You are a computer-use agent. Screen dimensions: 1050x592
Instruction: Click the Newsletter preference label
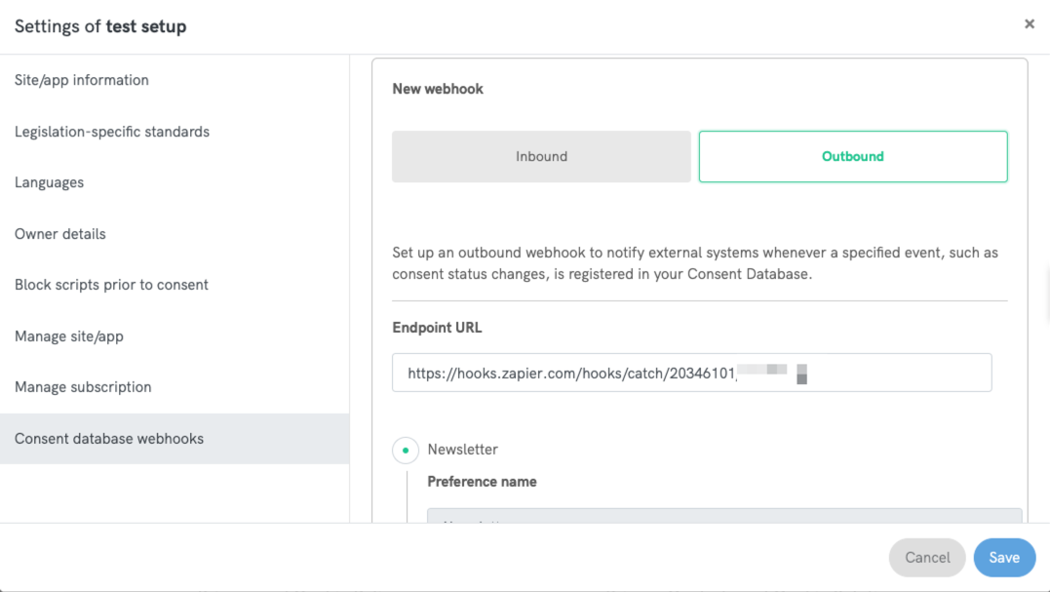coord(462,450)
